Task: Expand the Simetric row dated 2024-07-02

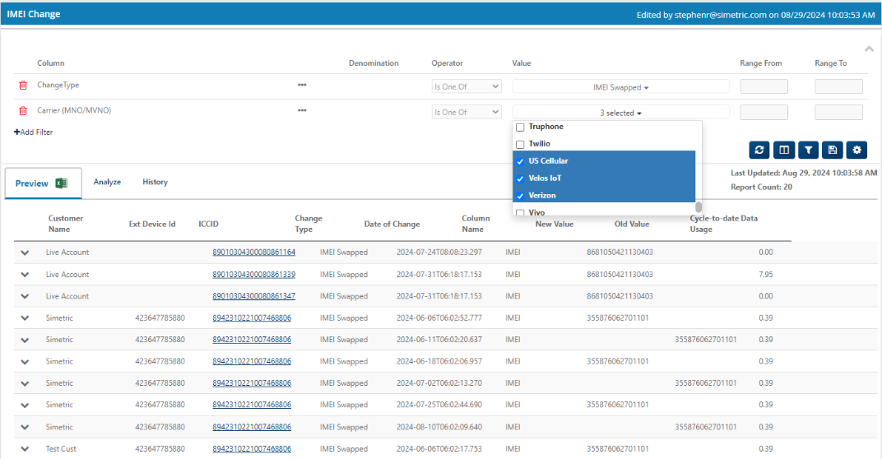Action: [x=25, y=383]
